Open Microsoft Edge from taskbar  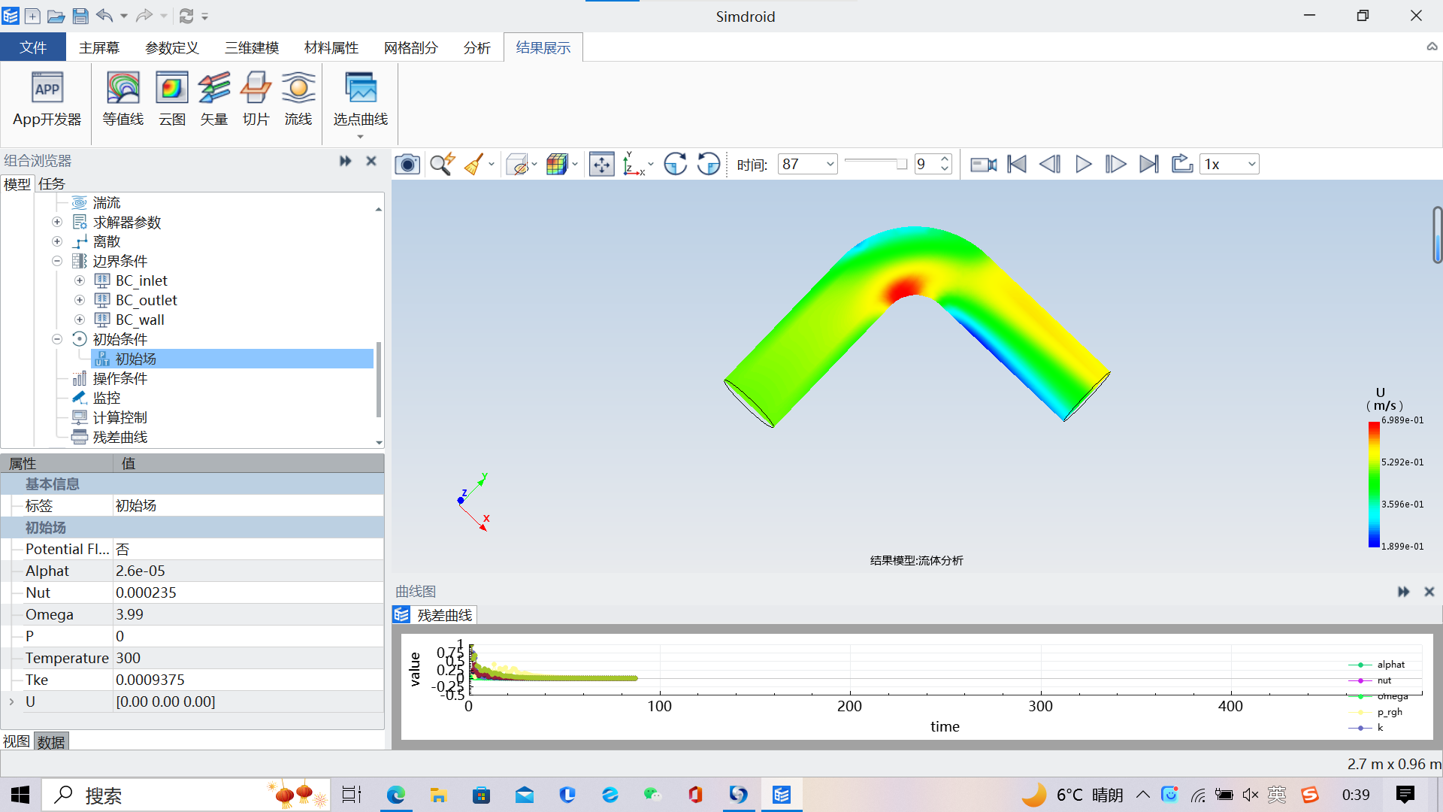point(396,795)
